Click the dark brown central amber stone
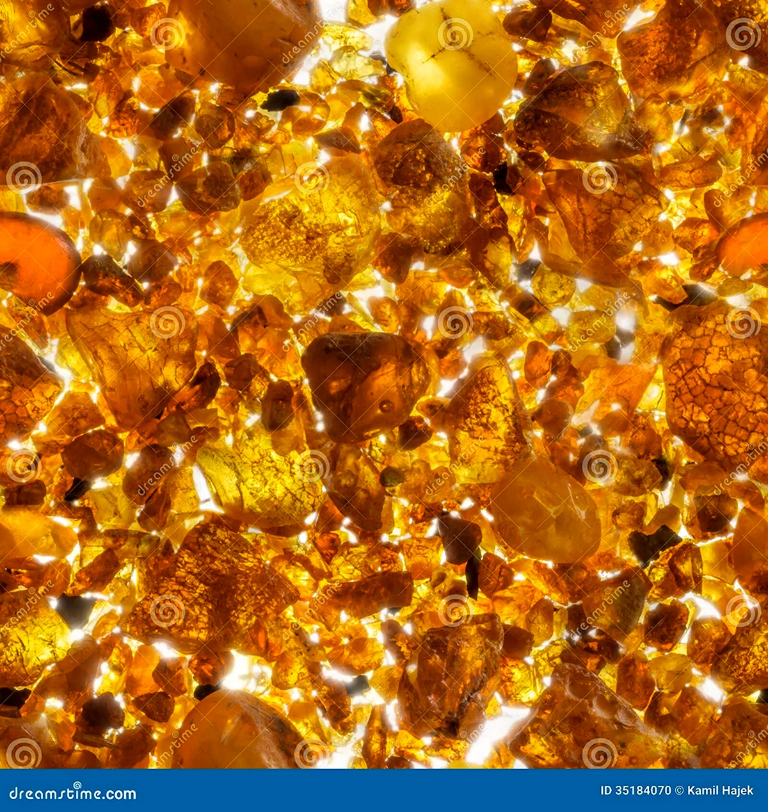This screenshot has height=812, width=768. pos(365,384)
